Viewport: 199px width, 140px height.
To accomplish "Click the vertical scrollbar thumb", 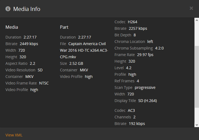I will tap(197, 77).
